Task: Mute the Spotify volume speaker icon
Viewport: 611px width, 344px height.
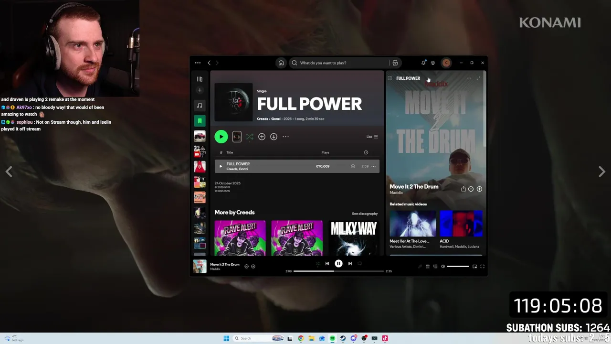Action: (x=443, y=267)
